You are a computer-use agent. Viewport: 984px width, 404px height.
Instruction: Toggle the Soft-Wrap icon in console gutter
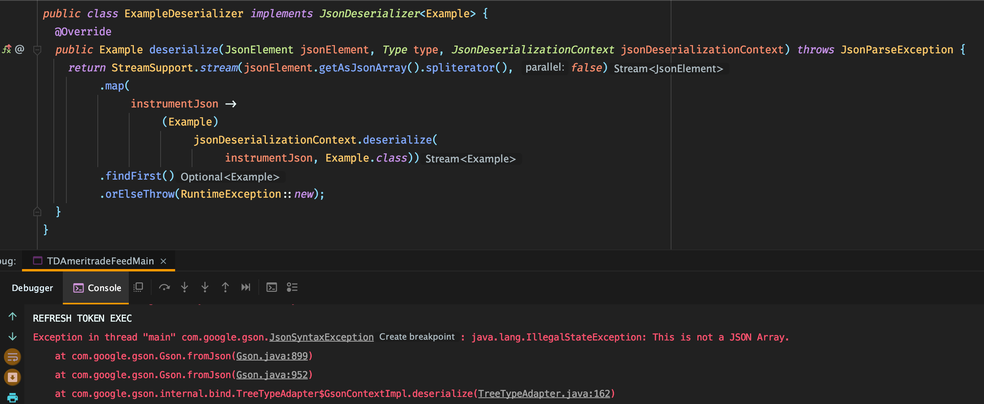(x=12, y=357)
